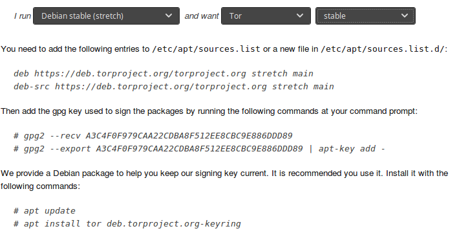Click the deb https://deb.torproject.org stretch main line
The image size is (468, 244).
(x=164, y=74)
